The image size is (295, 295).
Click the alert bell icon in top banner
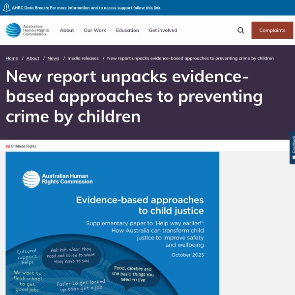pyautogui.click(x=6, y=8)
